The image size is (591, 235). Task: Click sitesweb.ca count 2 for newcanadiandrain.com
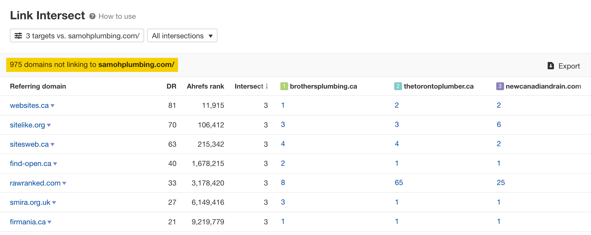499,144
